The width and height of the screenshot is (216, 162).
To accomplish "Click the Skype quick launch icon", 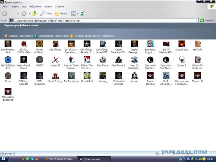I will click(x=32, y=159).
